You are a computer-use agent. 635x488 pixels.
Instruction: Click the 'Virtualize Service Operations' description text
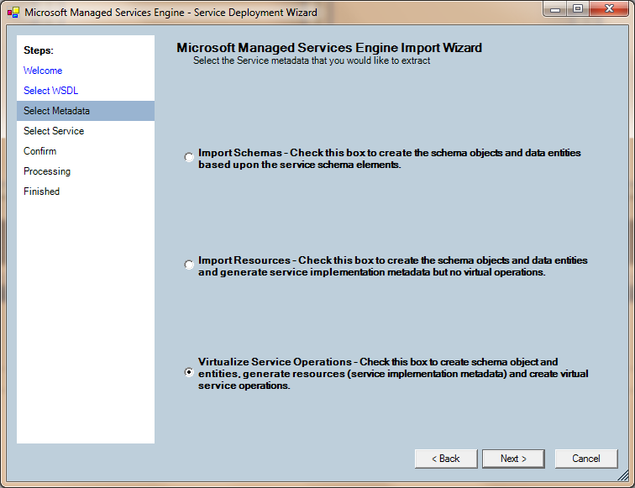(393, 374)
